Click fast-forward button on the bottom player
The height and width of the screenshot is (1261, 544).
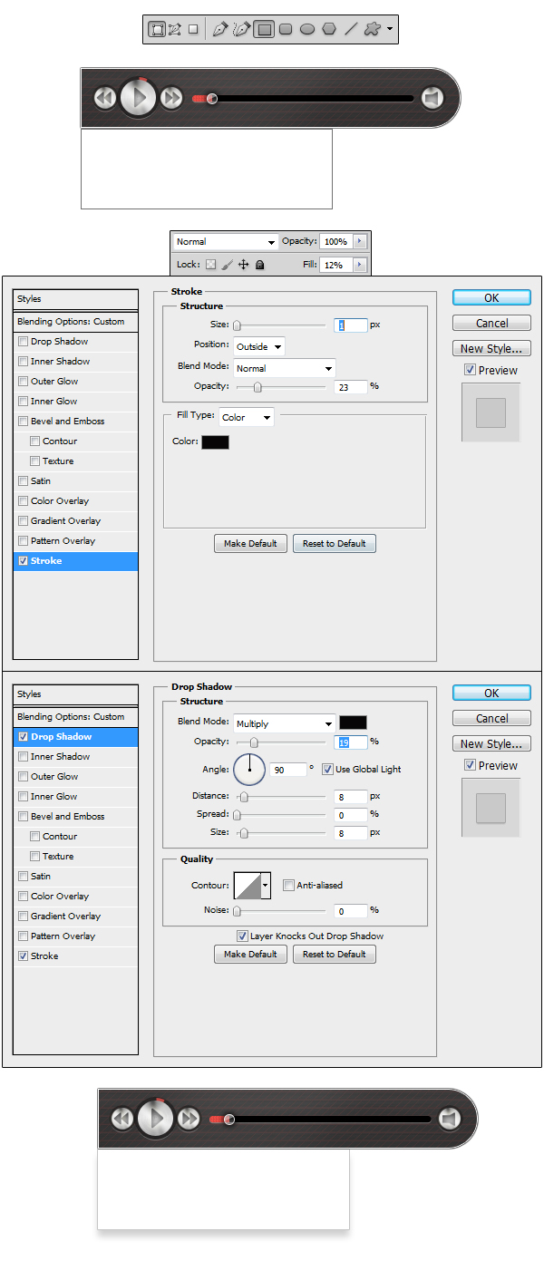(x=189, y=1119)
